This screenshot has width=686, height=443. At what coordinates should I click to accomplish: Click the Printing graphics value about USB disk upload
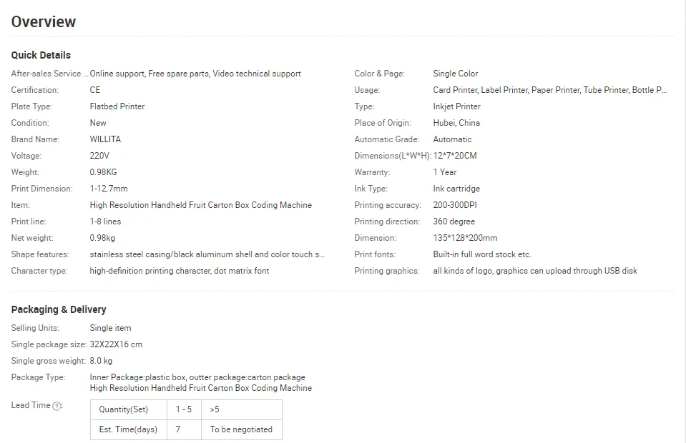pyautogui.click(x=535, y=271)
